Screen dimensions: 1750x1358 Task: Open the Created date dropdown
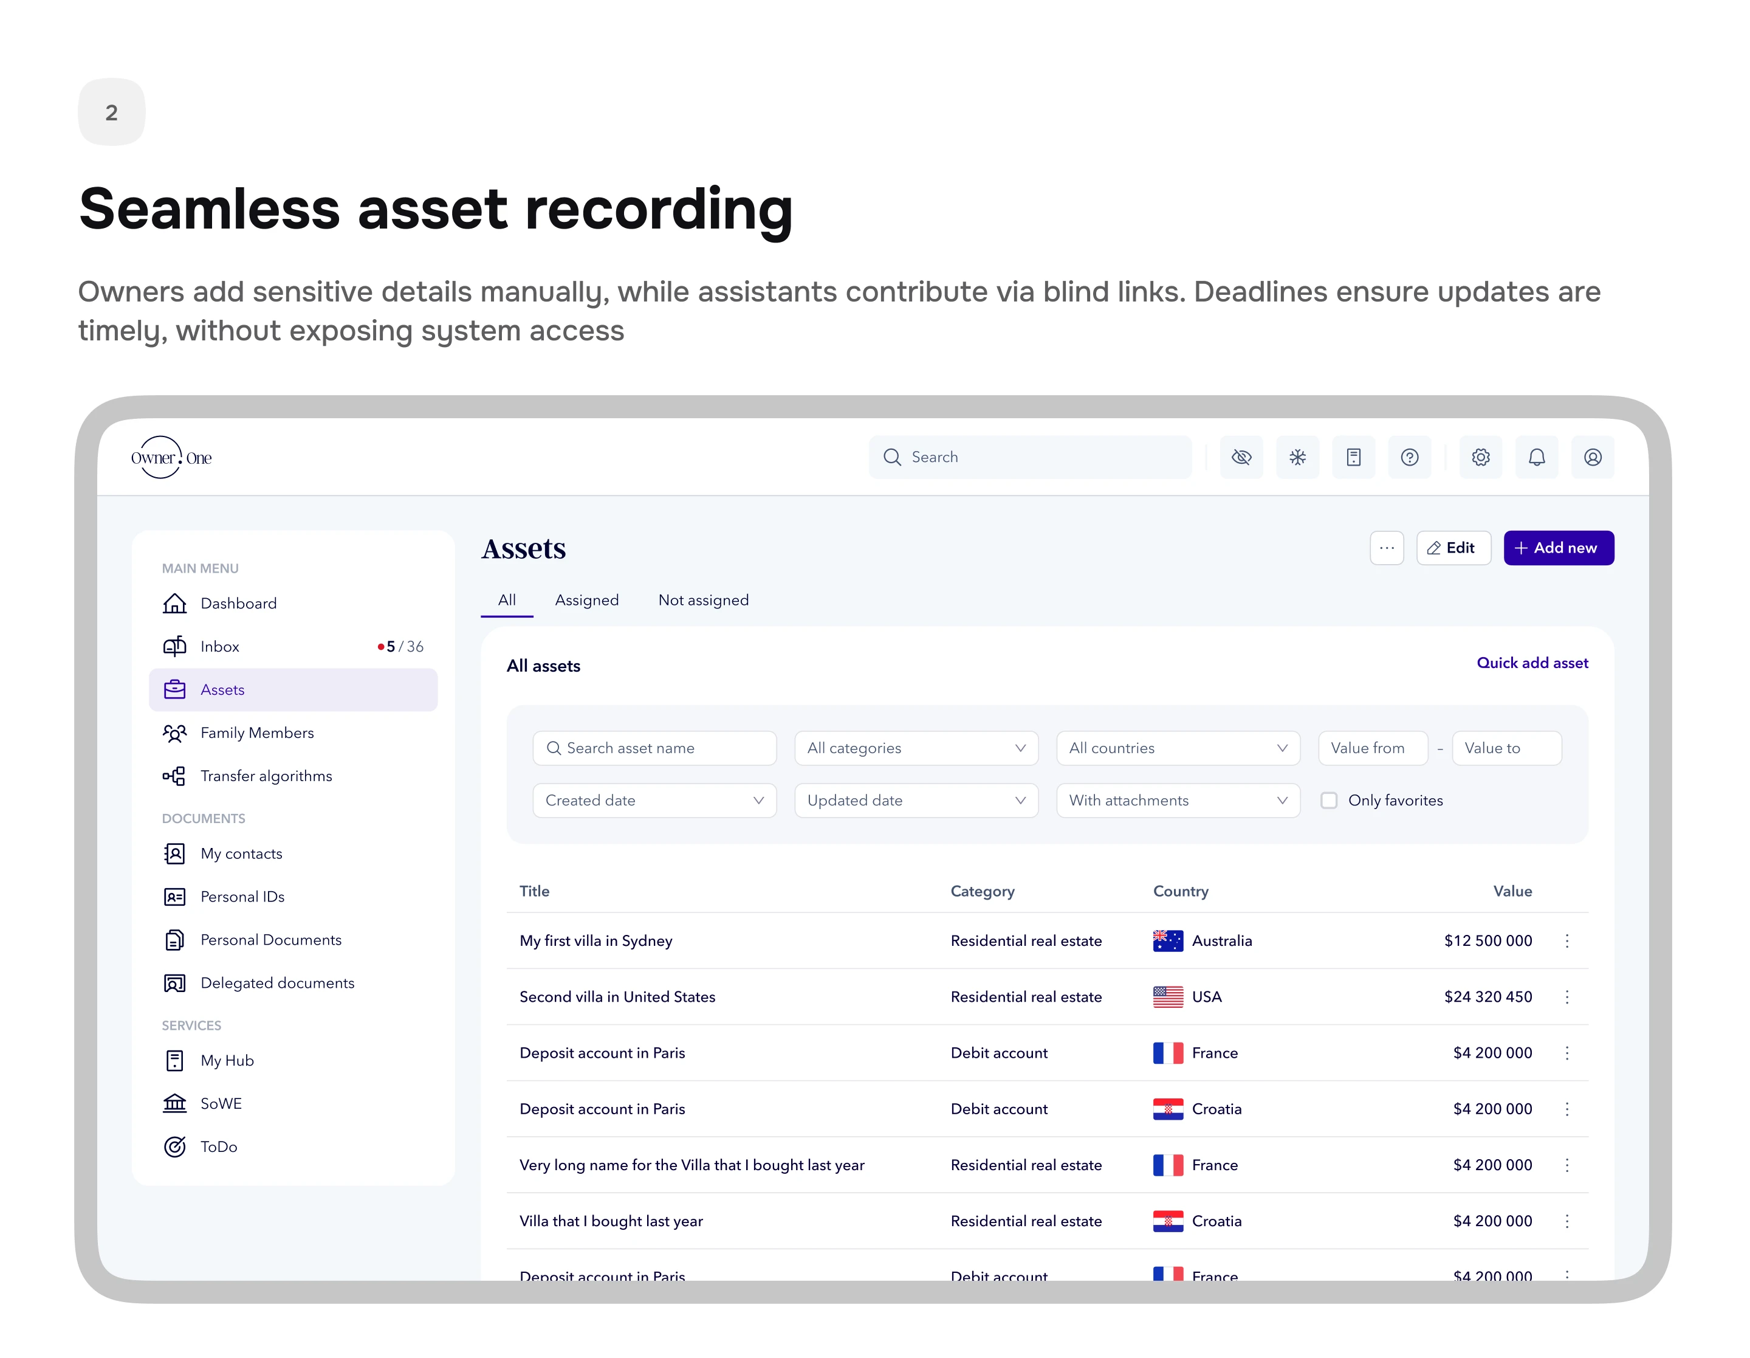pyautogui.click(x=654, y=800)
